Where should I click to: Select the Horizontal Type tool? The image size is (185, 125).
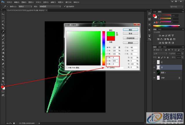click(x=3, y=67)
